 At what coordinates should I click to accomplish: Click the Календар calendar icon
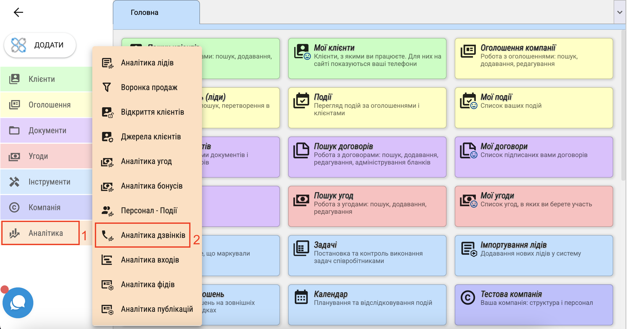pyautogui.click(x=301, y=297)
